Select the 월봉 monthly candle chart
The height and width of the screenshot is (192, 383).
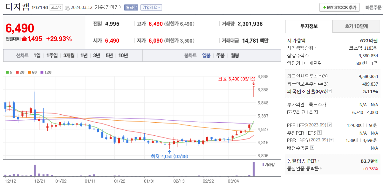tap(235, 55)
